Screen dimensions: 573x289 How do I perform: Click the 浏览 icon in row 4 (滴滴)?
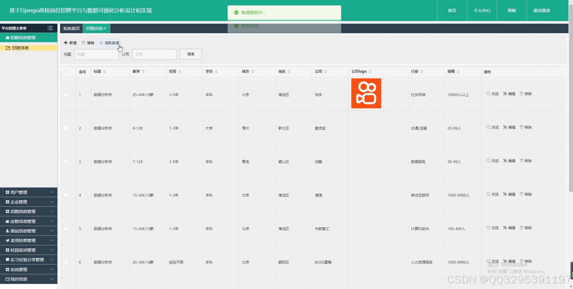[488, 194]
